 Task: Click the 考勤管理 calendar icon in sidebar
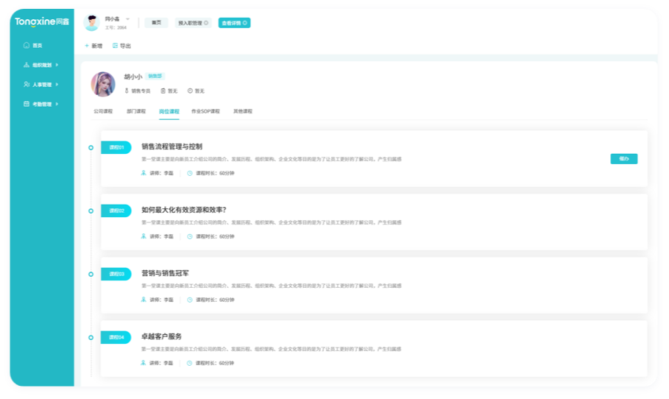[26, 104]
